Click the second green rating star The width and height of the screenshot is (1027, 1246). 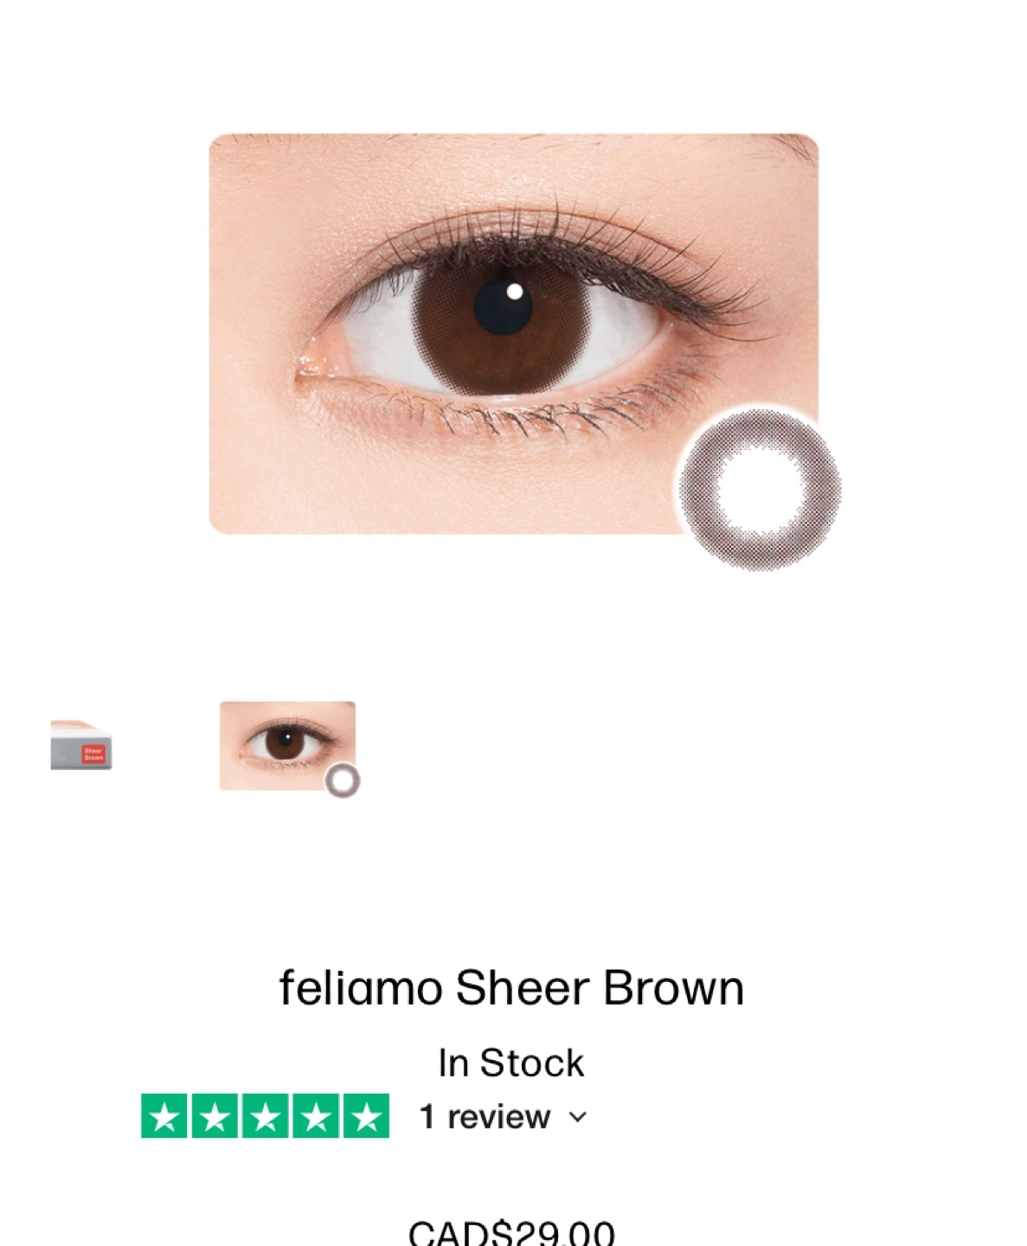tap(215, 1116)
